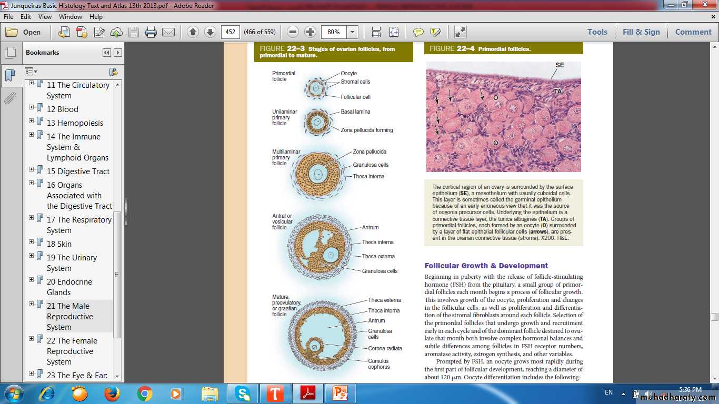The image size is (719, 404).
Task: Zoom in with the plus button
Action: point(311,32)
